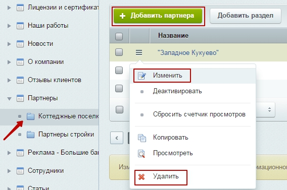
Task: Check the box in the third table row
Action: point(119,89)
